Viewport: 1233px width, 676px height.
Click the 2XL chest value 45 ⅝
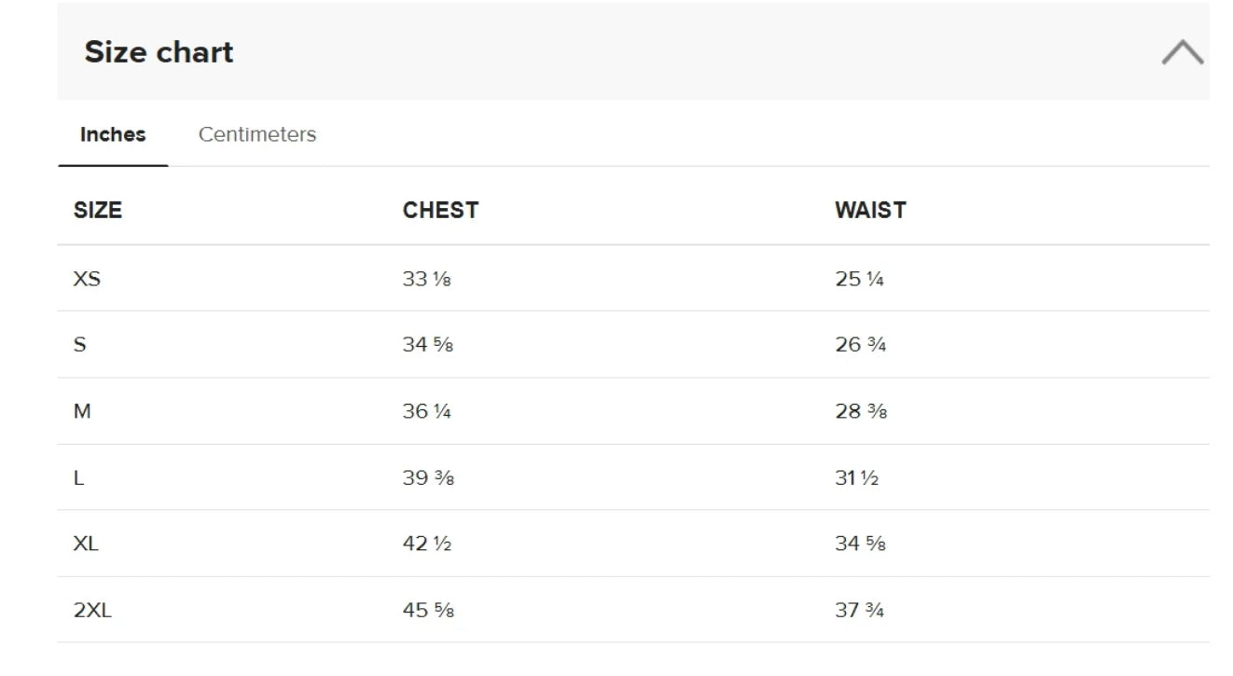click(428, 611)
